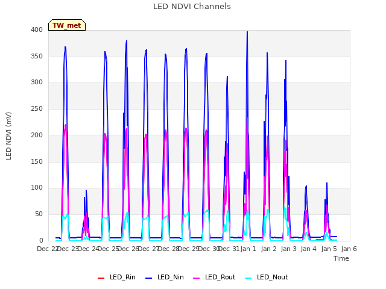The image size is (386, 289).
Task: Click the cyan LED_Nout legend color marker
Action: (248, 278)
